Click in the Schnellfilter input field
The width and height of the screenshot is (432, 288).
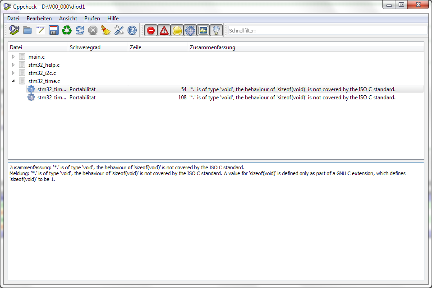[x=327, y=30]
